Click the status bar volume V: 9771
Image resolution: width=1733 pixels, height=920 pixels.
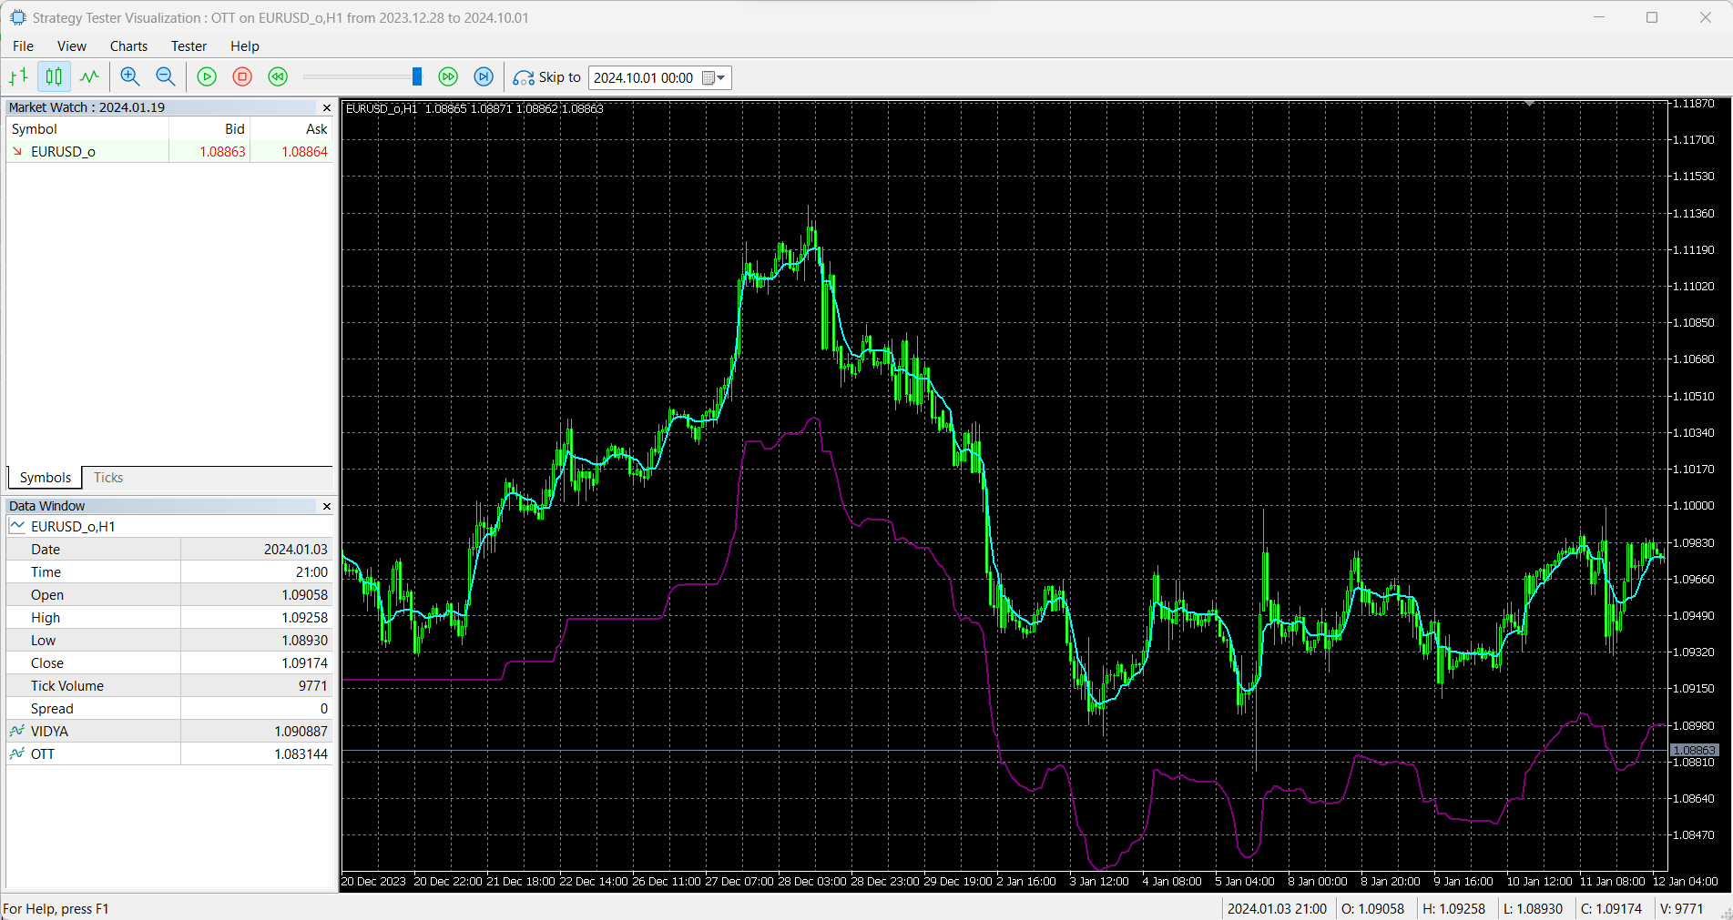coord(1681,909)
